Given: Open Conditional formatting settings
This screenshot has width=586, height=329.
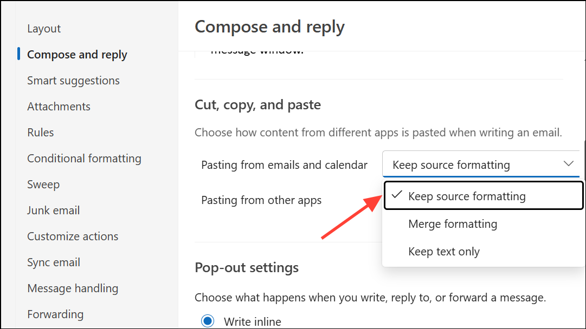Looking at the screenshot, I should (x=84, y=159).
